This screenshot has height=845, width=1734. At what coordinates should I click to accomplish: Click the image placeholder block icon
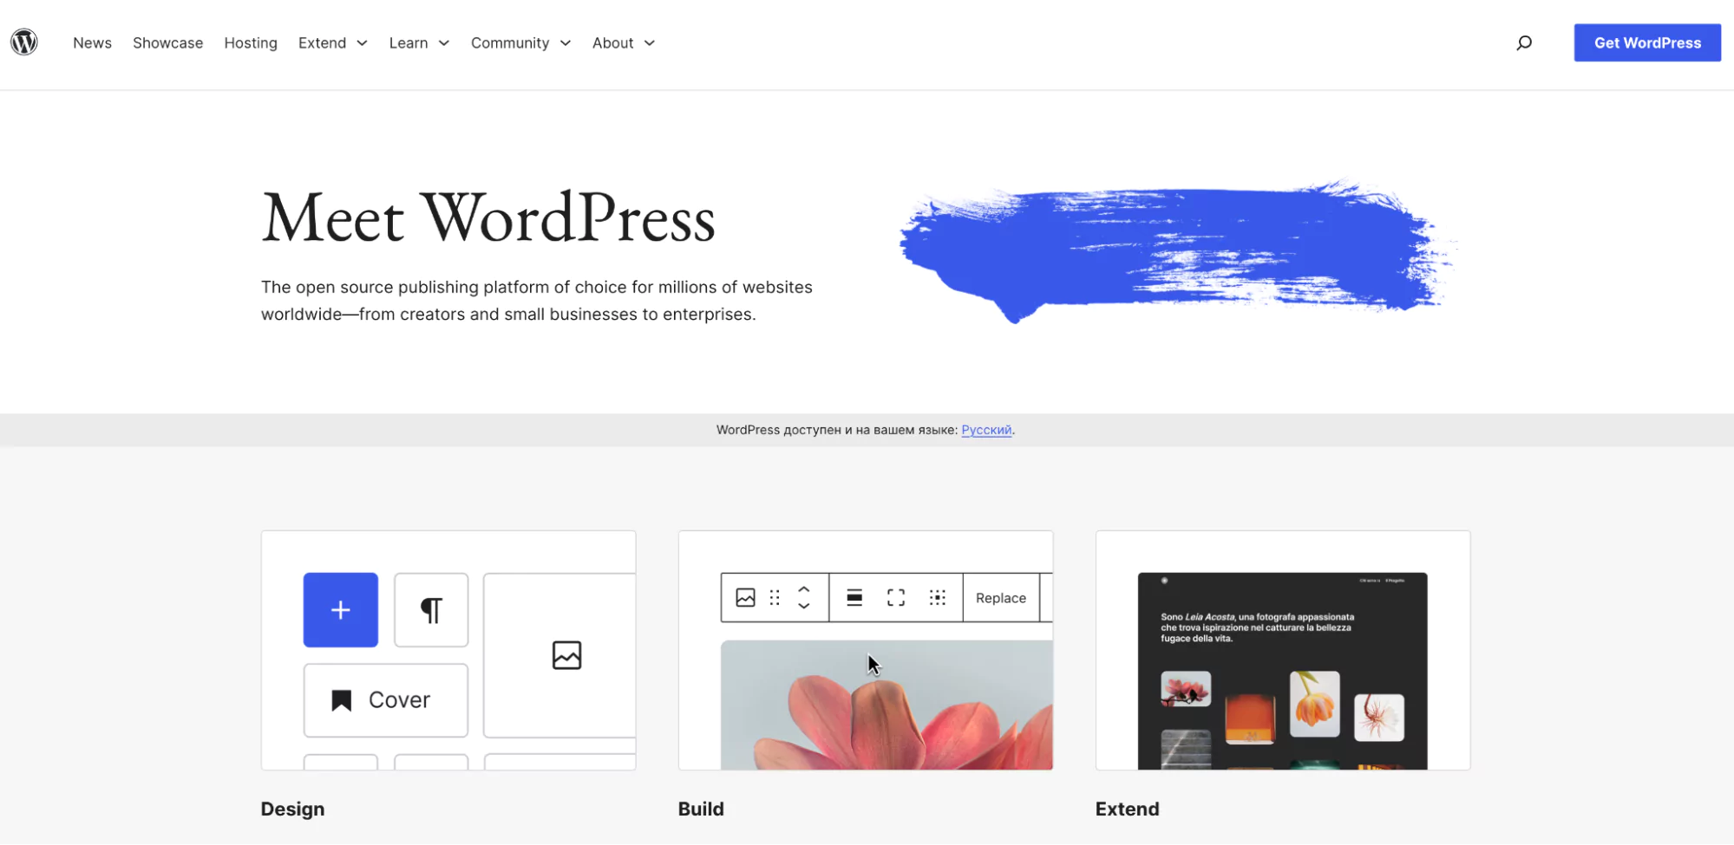click(x=566, y=655)
